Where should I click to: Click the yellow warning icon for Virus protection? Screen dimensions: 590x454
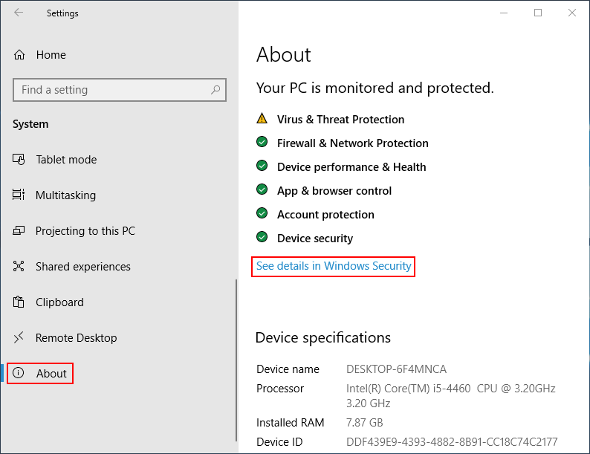[x=262, y=119]
